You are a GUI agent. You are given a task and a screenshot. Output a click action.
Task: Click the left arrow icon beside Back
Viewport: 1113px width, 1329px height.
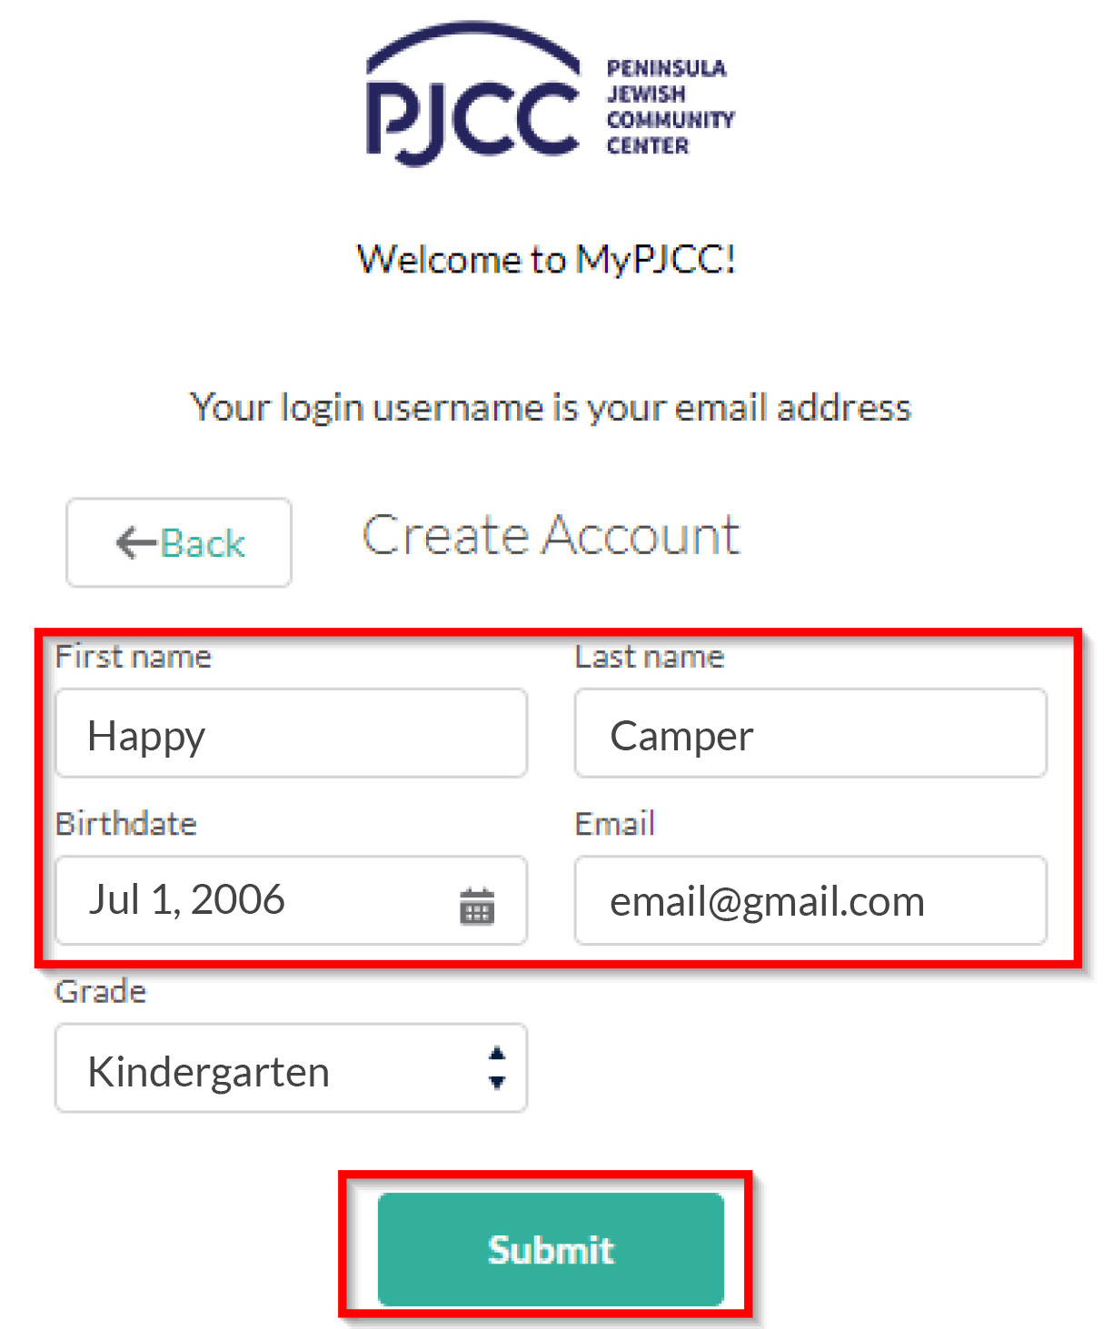coord(135,542)
